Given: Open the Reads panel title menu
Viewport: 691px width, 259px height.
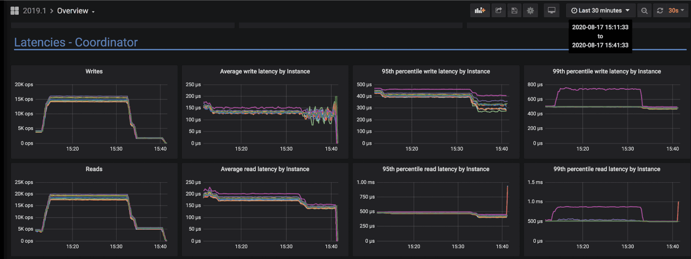Looking at the screenshot, I should [x=94, y=169].
